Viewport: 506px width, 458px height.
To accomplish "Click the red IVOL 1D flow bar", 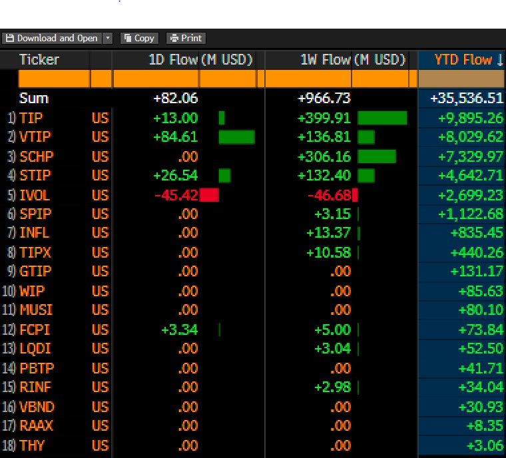I will (209, 195).
